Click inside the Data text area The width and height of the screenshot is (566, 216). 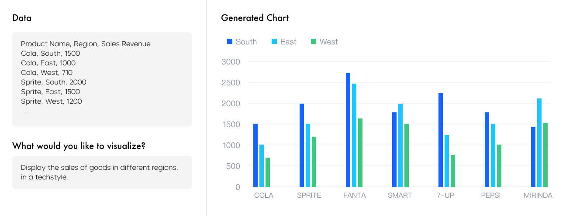[x=102, y=79]
